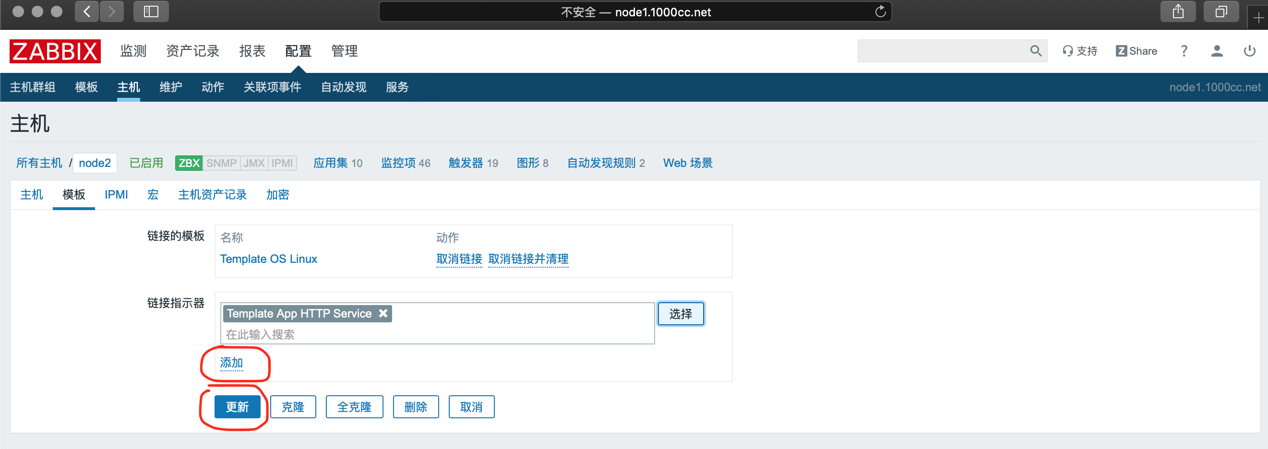Open the 监测 top menu
The image size is (1268, 449).
point(133,51)
